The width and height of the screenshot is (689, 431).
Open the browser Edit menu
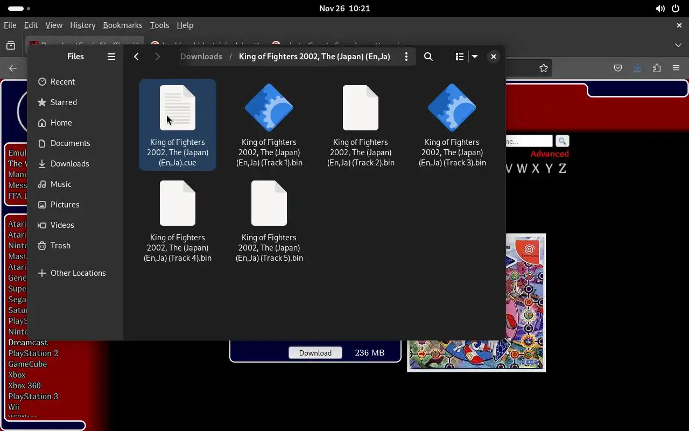tap(31, 25)
